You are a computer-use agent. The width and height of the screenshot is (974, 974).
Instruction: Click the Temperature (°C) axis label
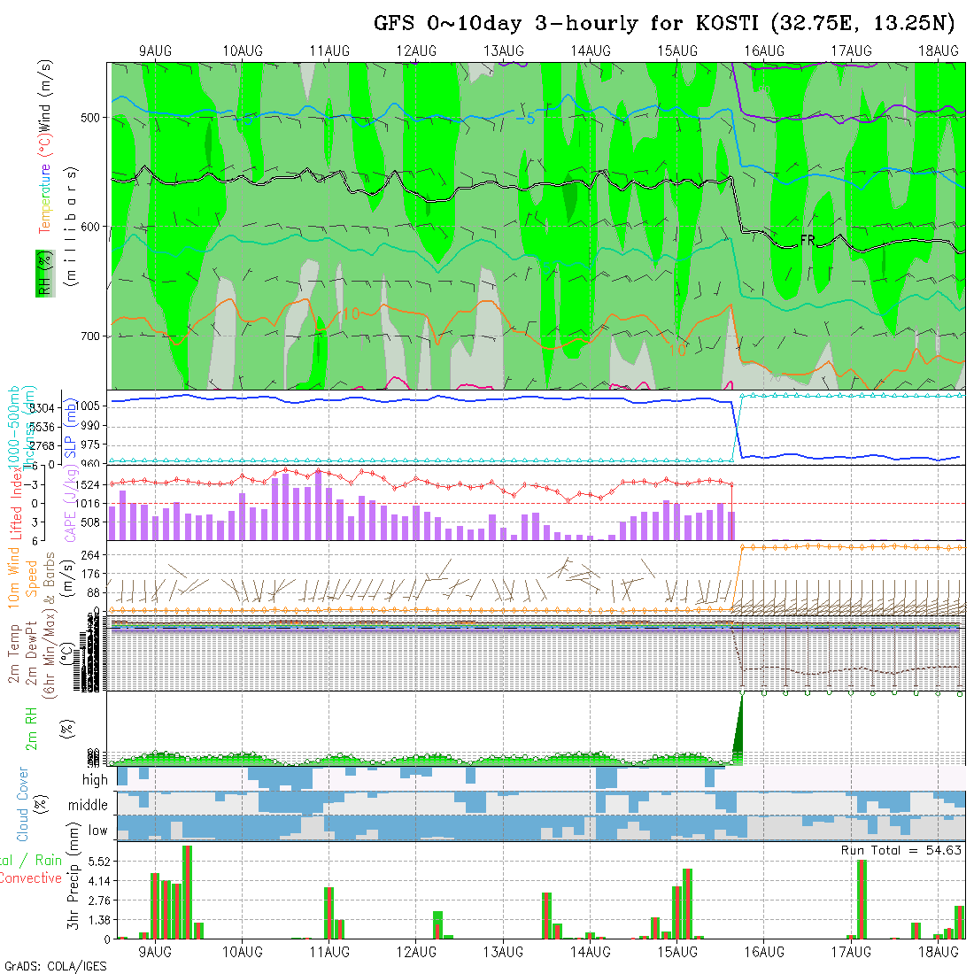(x=45, y=184)
